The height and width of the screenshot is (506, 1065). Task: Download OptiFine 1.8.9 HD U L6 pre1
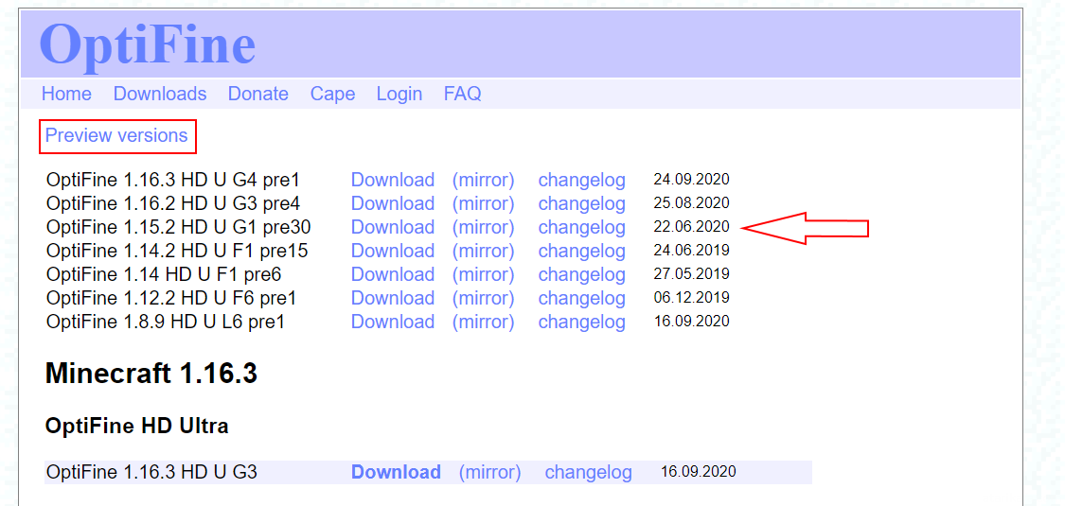coord(393,322)
